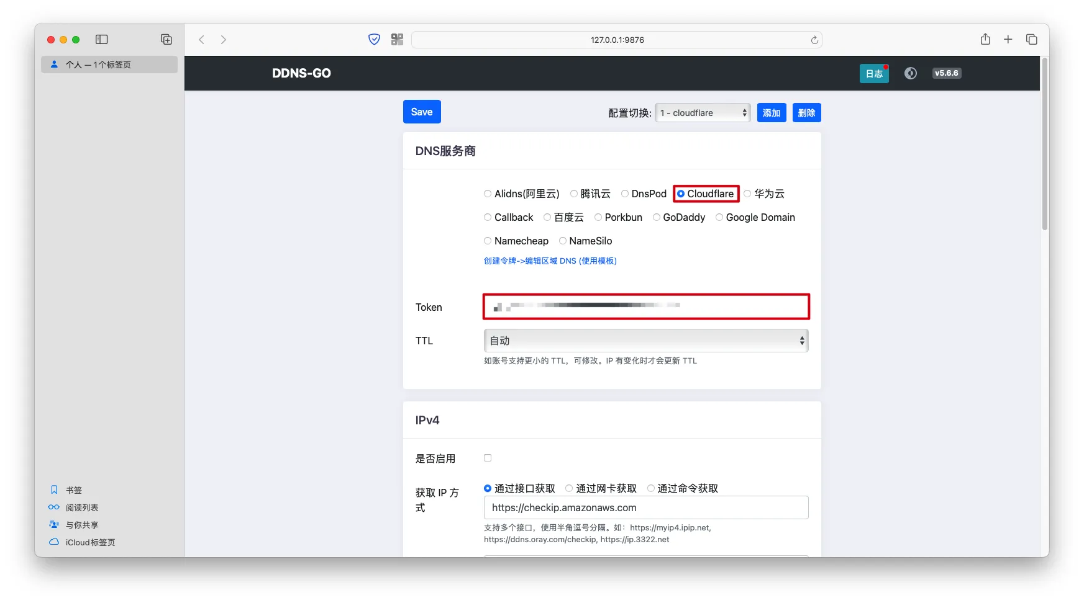Reload the page with refresh icon
Image resolution: width=1084 pixels, height=603 pixels.
814,40
